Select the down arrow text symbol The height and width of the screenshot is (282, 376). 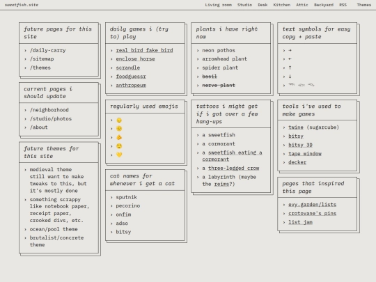click(290, 77)
